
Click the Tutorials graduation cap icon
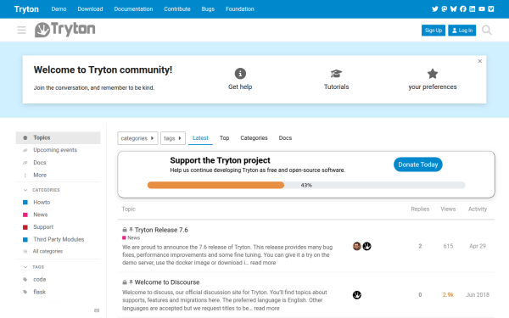coord(336,74)
